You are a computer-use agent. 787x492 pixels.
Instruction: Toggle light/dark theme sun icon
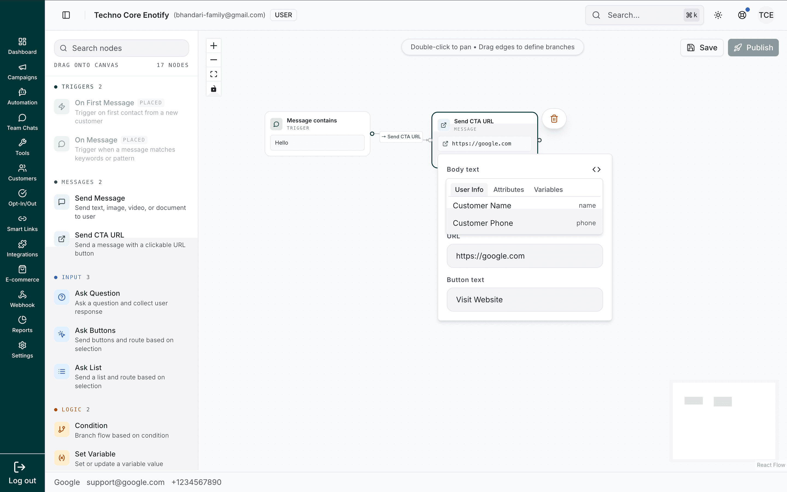tap(718, 15)
